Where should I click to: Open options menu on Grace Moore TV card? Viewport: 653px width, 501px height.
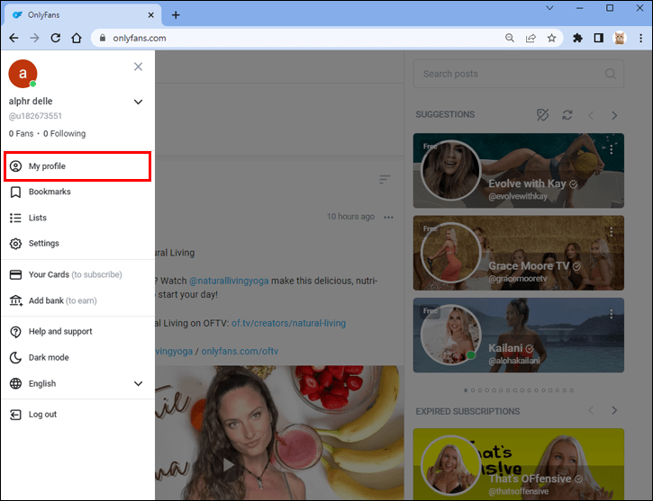point(612,231)
